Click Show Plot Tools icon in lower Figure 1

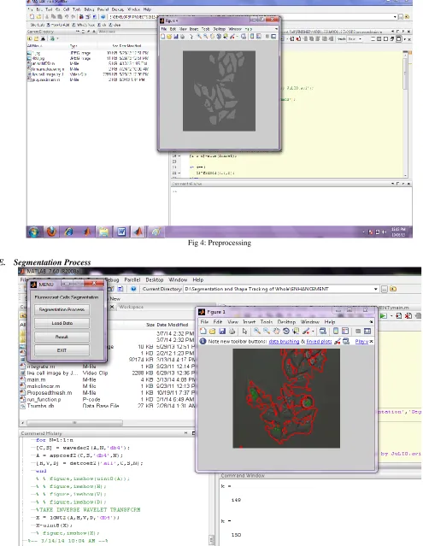pyautogui.click(x=367, y=332)
